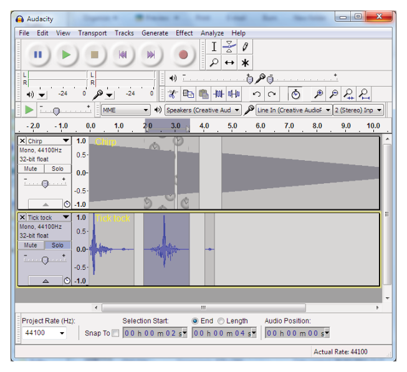This screenshot has width=407, height=372.
Task: Click the Trim audio icon
Action: click(219, 94)
